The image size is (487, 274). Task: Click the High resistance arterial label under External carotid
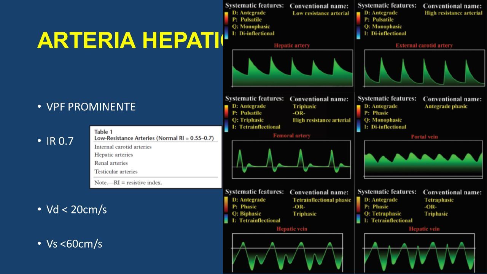click(454, 13)
